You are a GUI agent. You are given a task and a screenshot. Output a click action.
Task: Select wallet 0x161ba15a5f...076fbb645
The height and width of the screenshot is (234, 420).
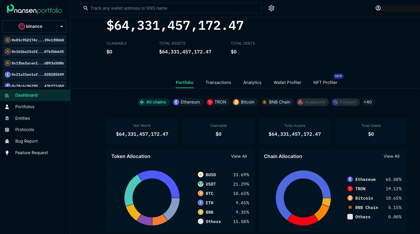coord(34,52)
